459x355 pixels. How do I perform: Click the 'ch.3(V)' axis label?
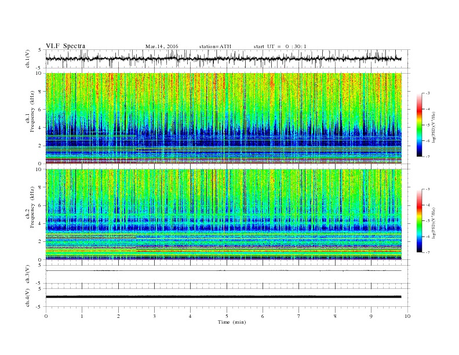coord(28,274)
